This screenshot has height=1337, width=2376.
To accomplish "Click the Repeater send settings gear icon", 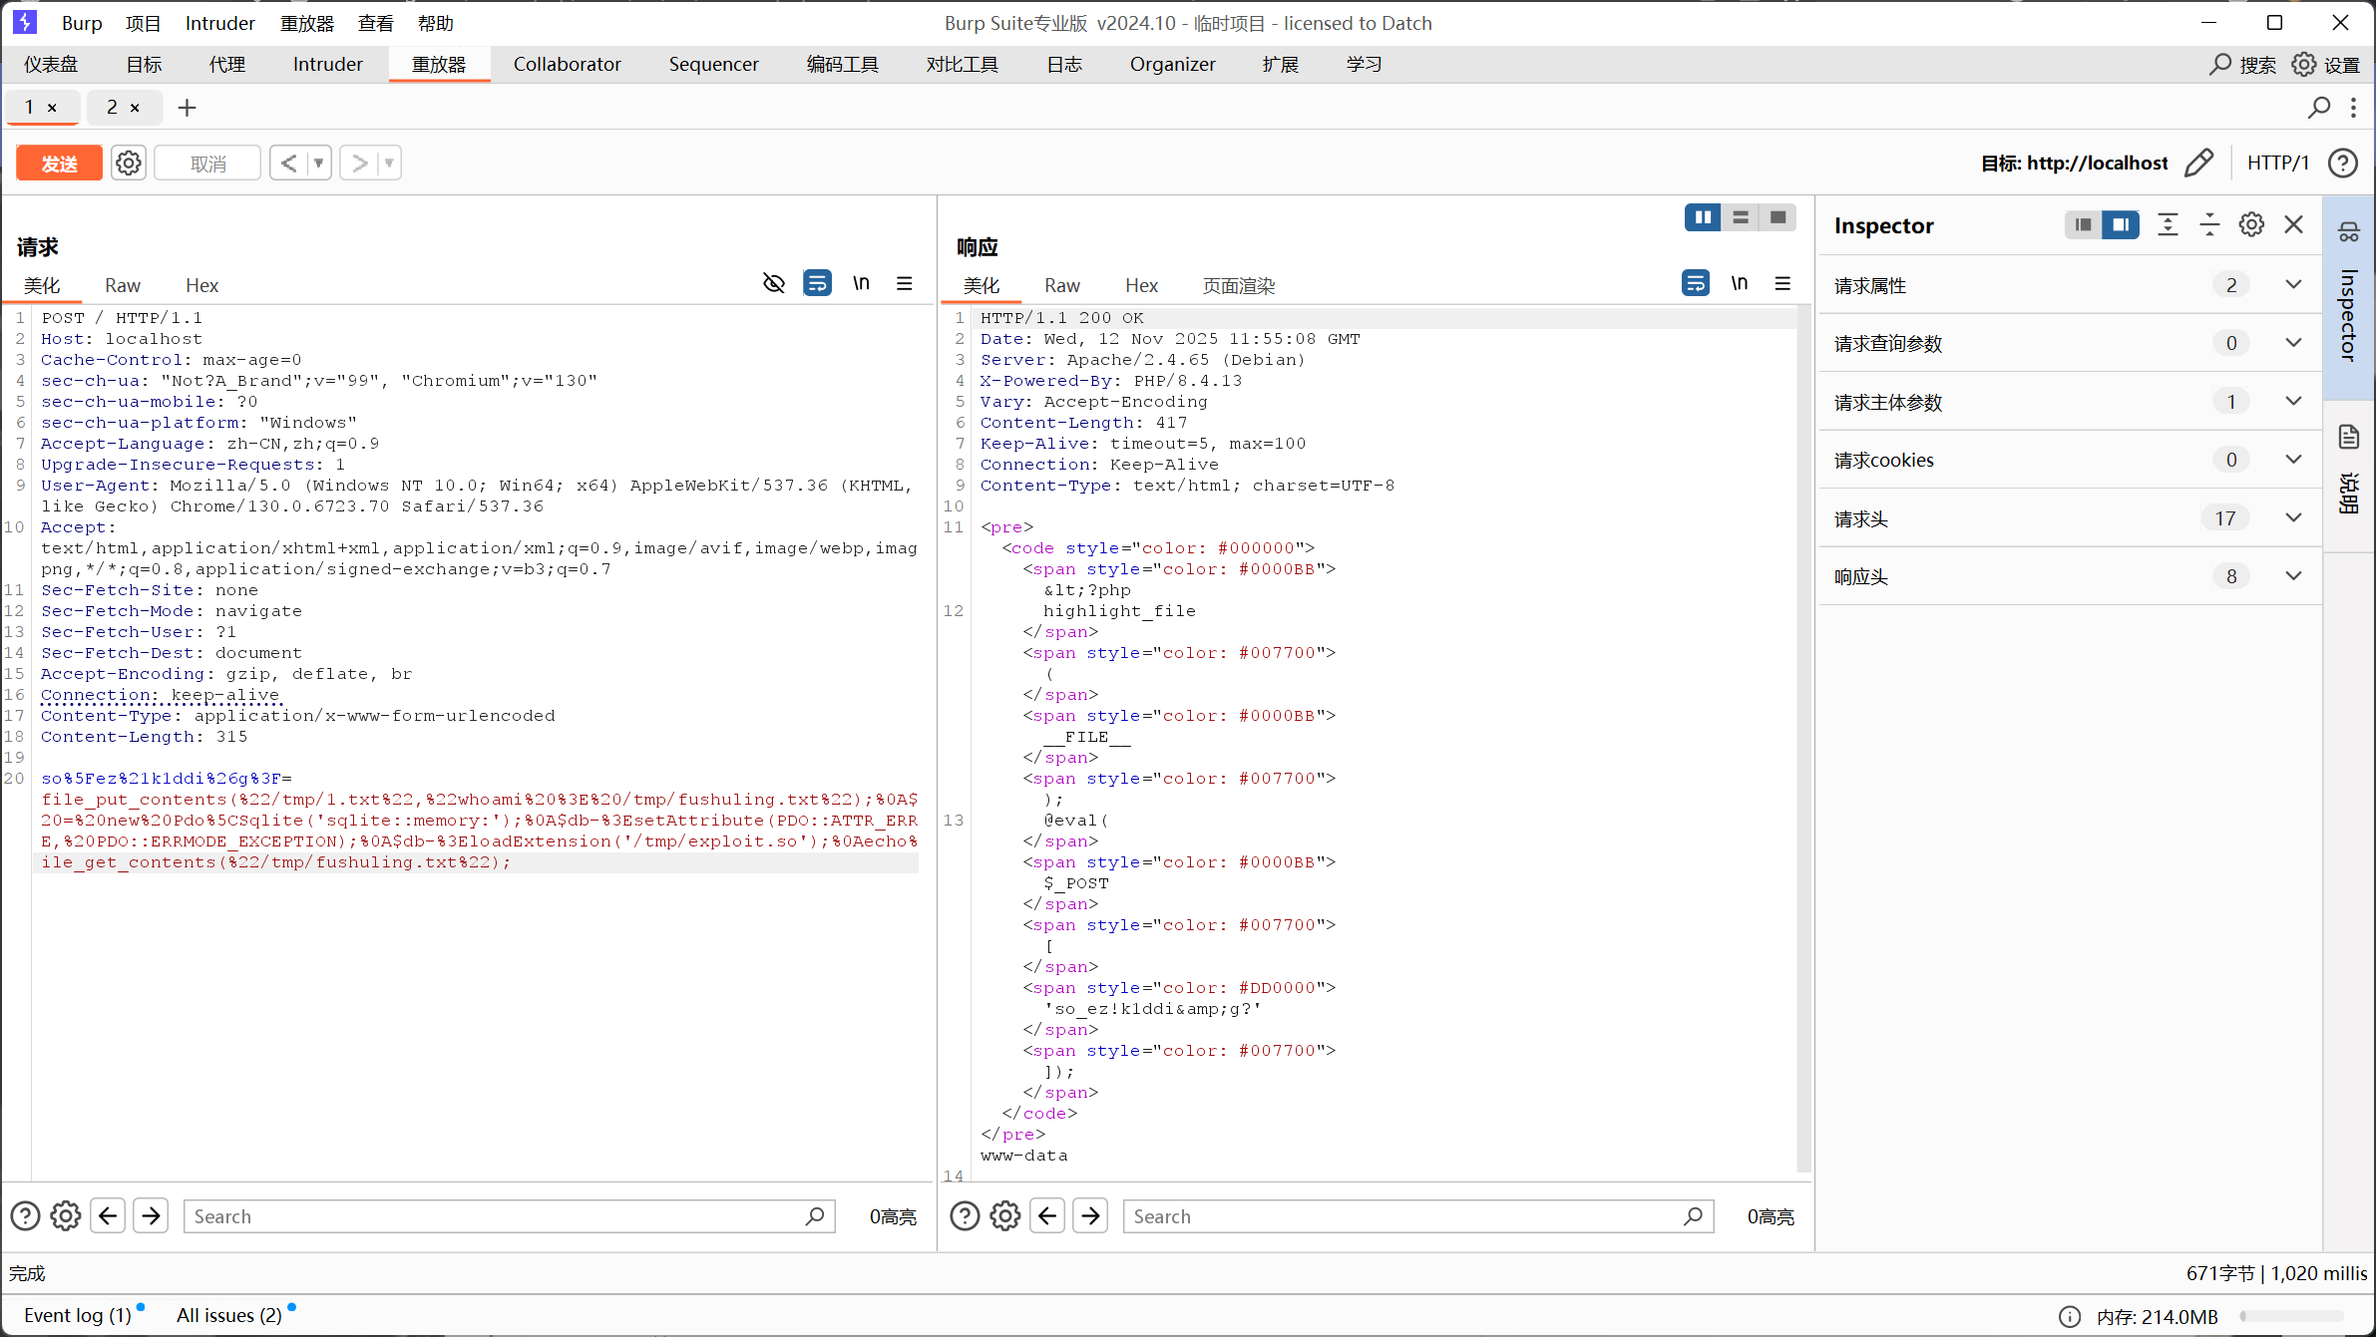I will click(129, 163).
